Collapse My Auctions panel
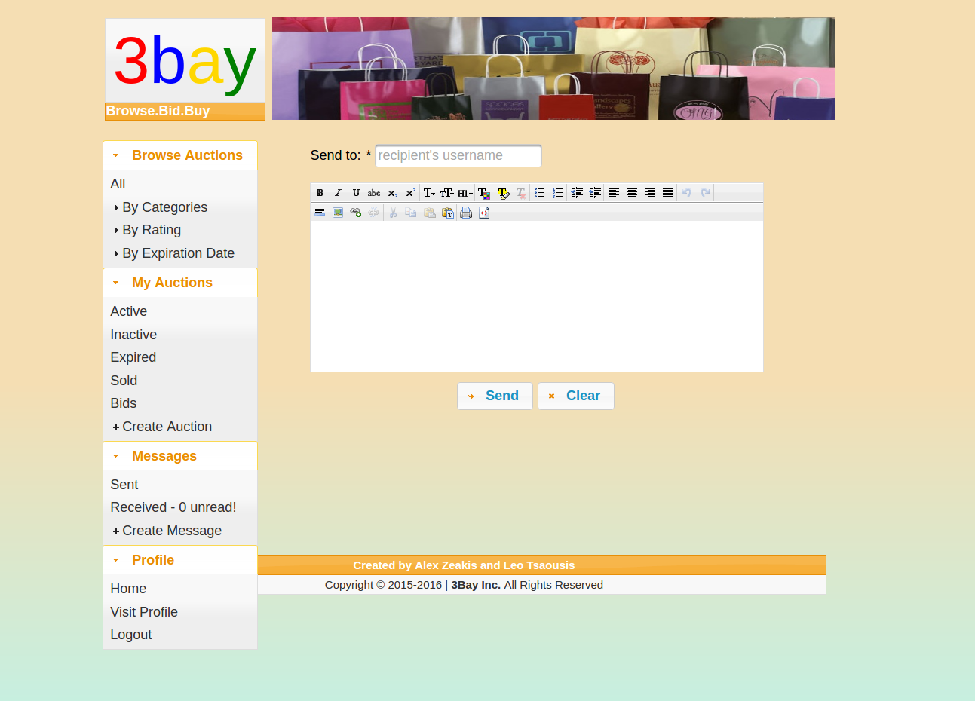 [180, 283]
